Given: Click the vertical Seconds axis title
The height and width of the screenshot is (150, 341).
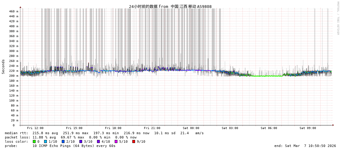Looking at the screenshot, I should click(3, 66).
